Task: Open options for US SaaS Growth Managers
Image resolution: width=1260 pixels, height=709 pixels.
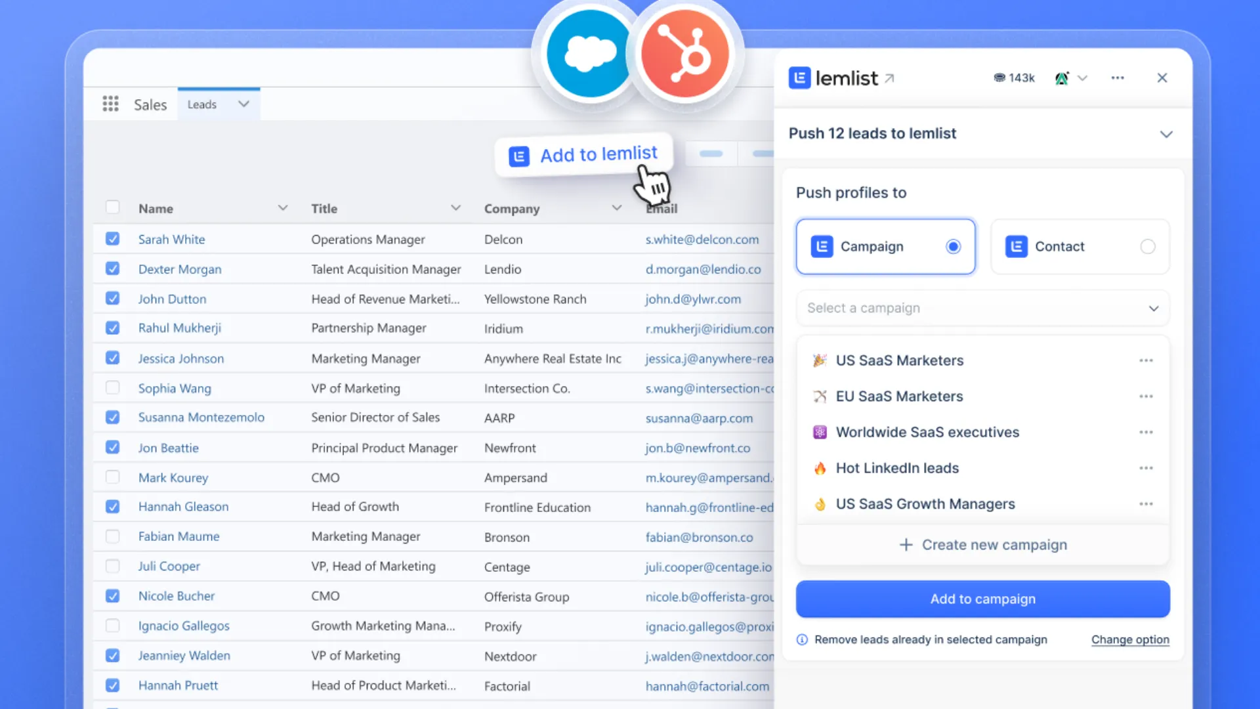Action: [1146, 504]
